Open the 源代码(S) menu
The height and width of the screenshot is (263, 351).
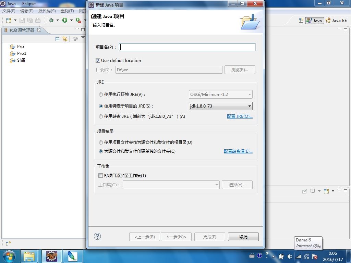click(47, 11)
